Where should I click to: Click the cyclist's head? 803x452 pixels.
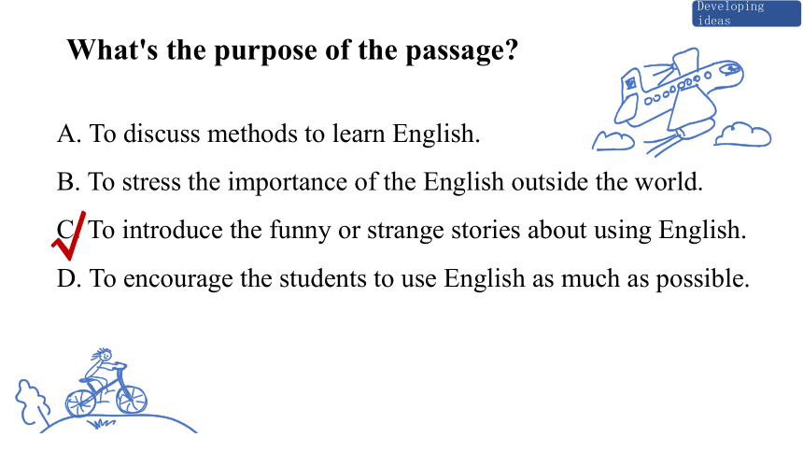coord(104,354)
